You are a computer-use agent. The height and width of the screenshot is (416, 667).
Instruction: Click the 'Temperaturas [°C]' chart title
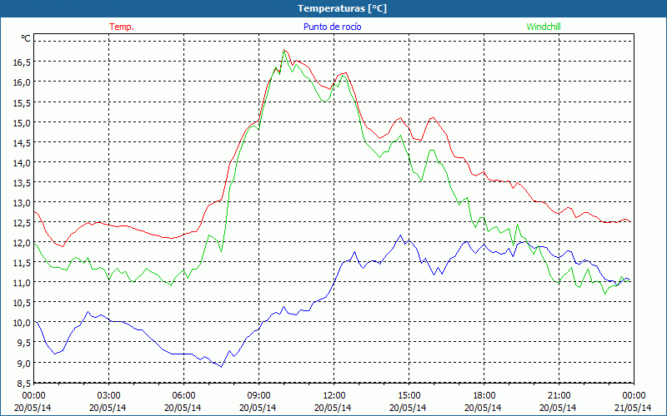click(342, 8)
